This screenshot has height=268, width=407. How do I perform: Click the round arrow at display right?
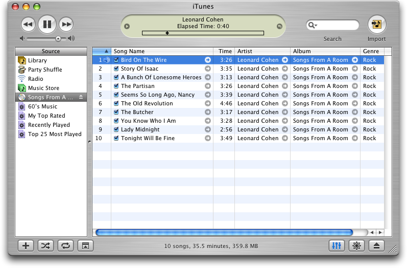(279, 26)
